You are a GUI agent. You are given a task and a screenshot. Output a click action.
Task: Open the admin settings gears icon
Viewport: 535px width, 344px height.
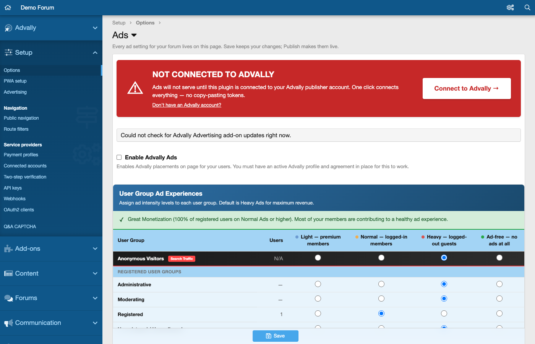pyautogui.click(x=510, y=8)
